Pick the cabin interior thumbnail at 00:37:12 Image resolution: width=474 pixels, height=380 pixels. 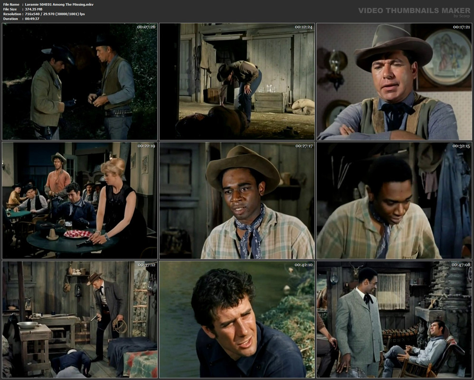pos(79,320)
